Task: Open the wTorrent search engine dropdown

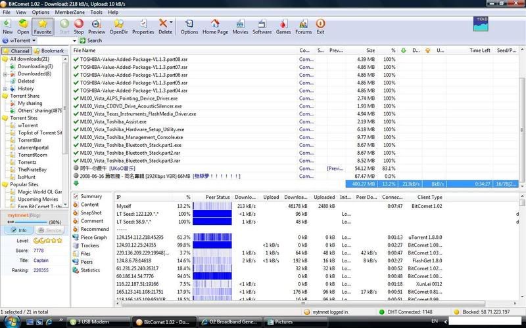Action: [34, 41]
